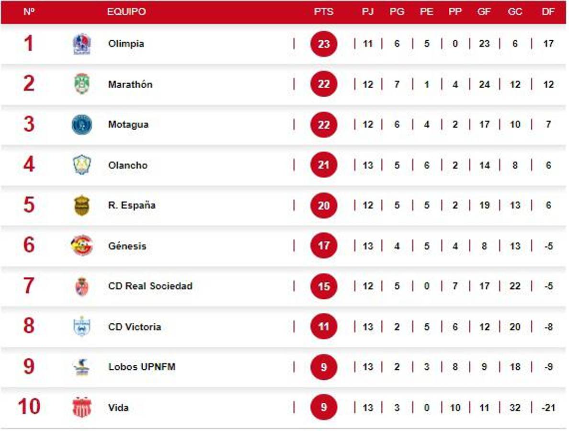
Task: Select the Motagua team logo
Action: coord(81,125)
